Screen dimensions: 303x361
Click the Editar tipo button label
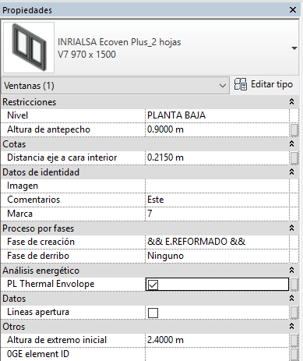pos(272,84)
